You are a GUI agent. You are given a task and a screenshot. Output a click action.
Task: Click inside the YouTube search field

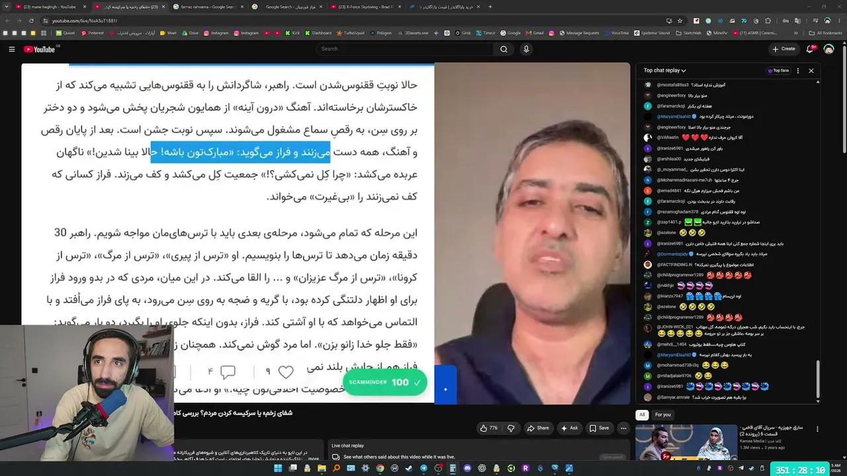pyautogui.click(x=404, y=49)
